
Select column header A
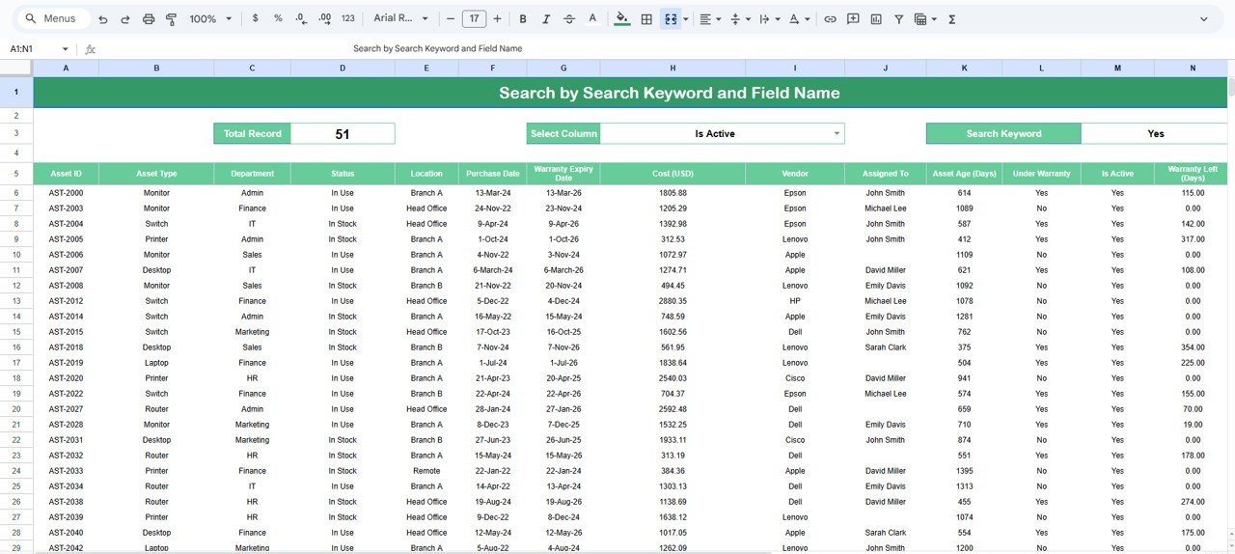pos(66,69)
